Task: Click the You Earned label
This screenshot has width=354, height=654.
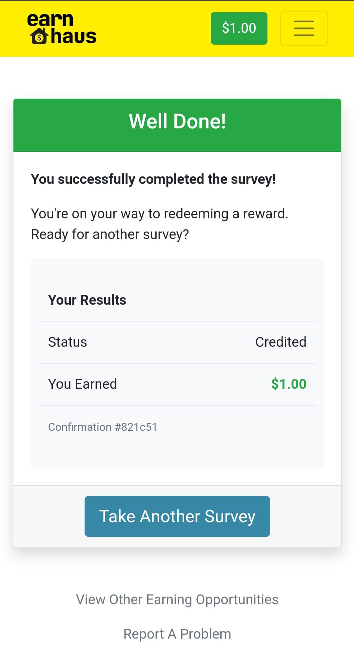Action: pos(82,384)
